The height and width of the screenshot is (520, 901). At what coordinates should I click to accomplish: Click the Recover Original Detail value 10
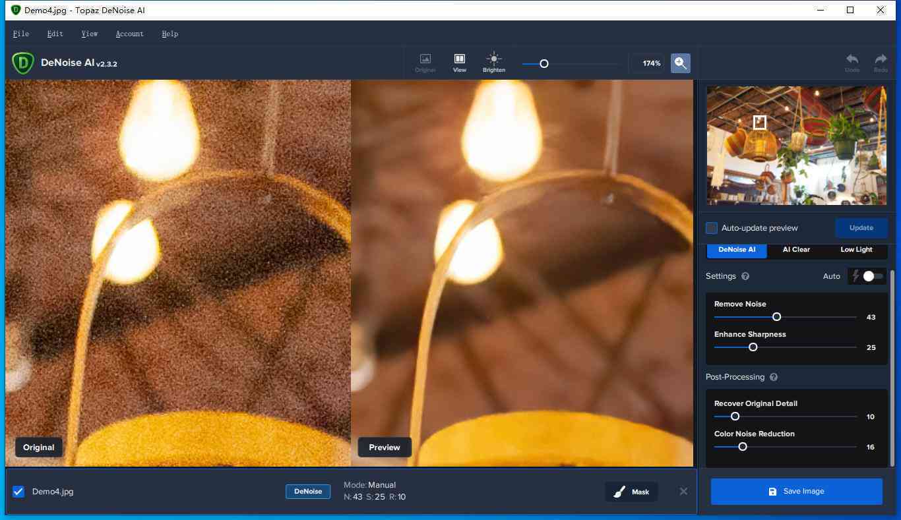point(871,417)
